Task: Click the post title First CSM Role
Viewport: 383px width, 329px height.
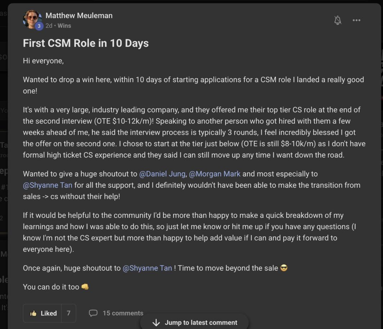Action: (x=86, y=43)
